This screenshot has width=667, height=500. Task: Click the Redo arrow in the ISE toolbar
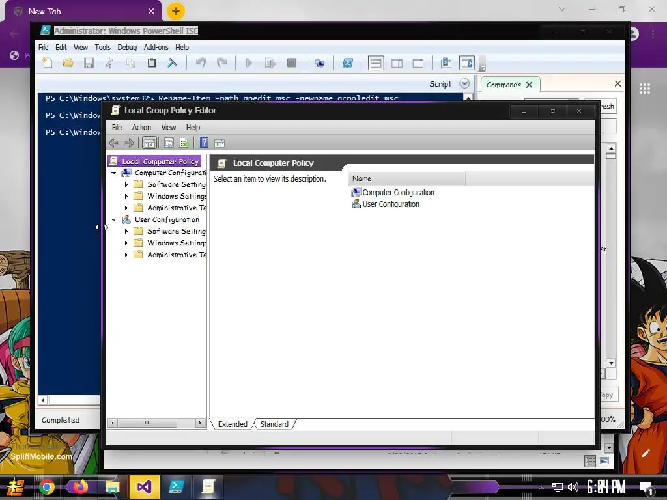coord(221,63)
